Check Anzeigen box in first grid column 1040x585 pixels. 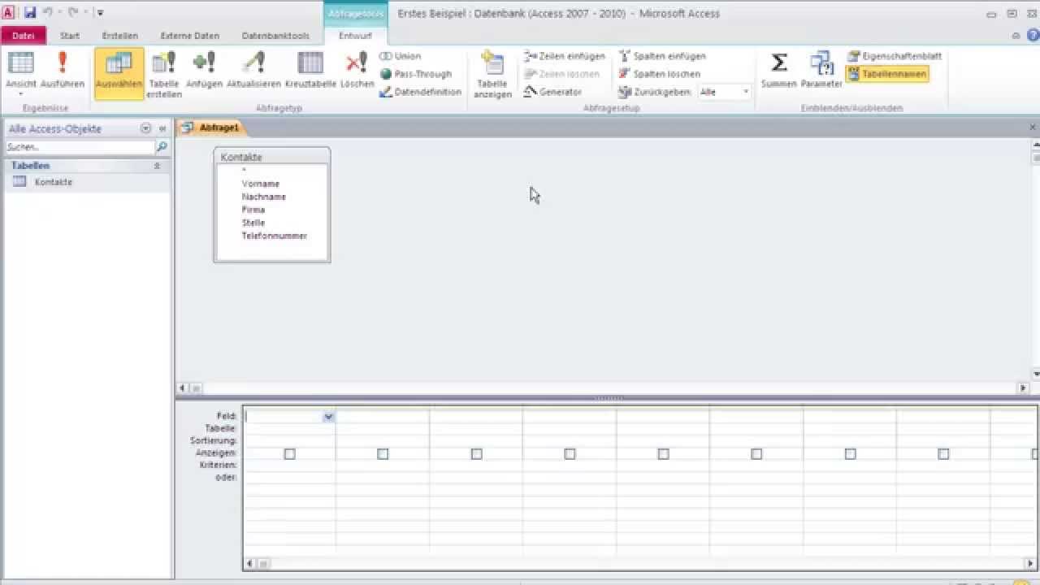(x=289, y=453)
